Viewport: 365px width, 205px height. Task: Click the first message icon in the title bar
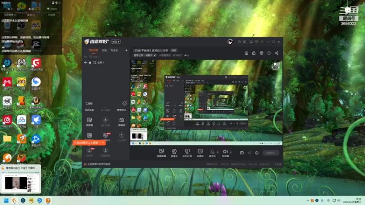coord(239,42)
